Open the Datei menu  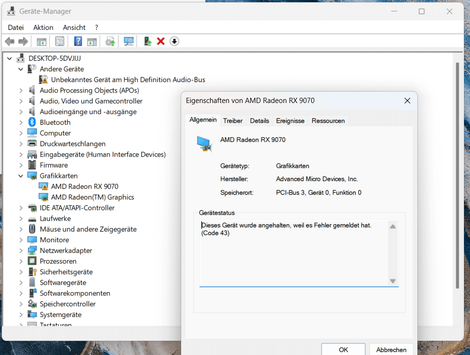(16, 28)
